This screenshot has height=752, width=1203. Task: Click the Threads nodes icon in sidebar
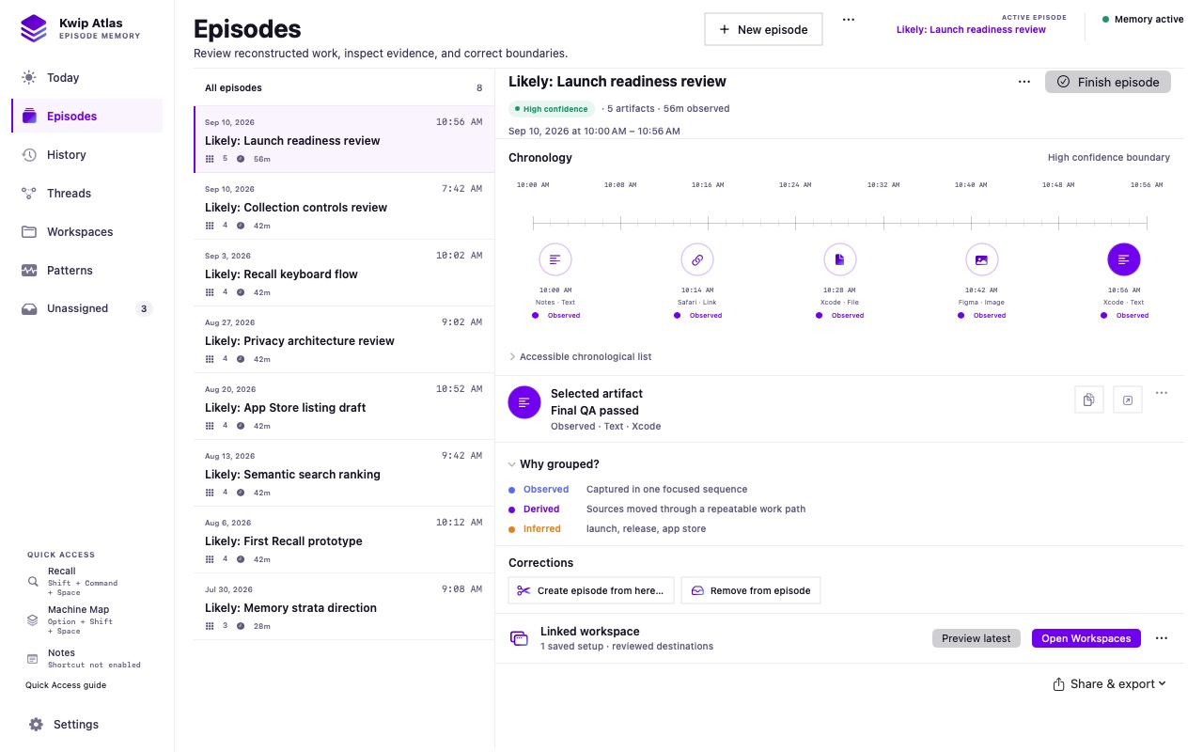click(x=29, y=194)
